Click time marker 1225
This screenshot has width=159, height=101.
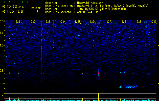pyautogui.click(x=78, y=22)
